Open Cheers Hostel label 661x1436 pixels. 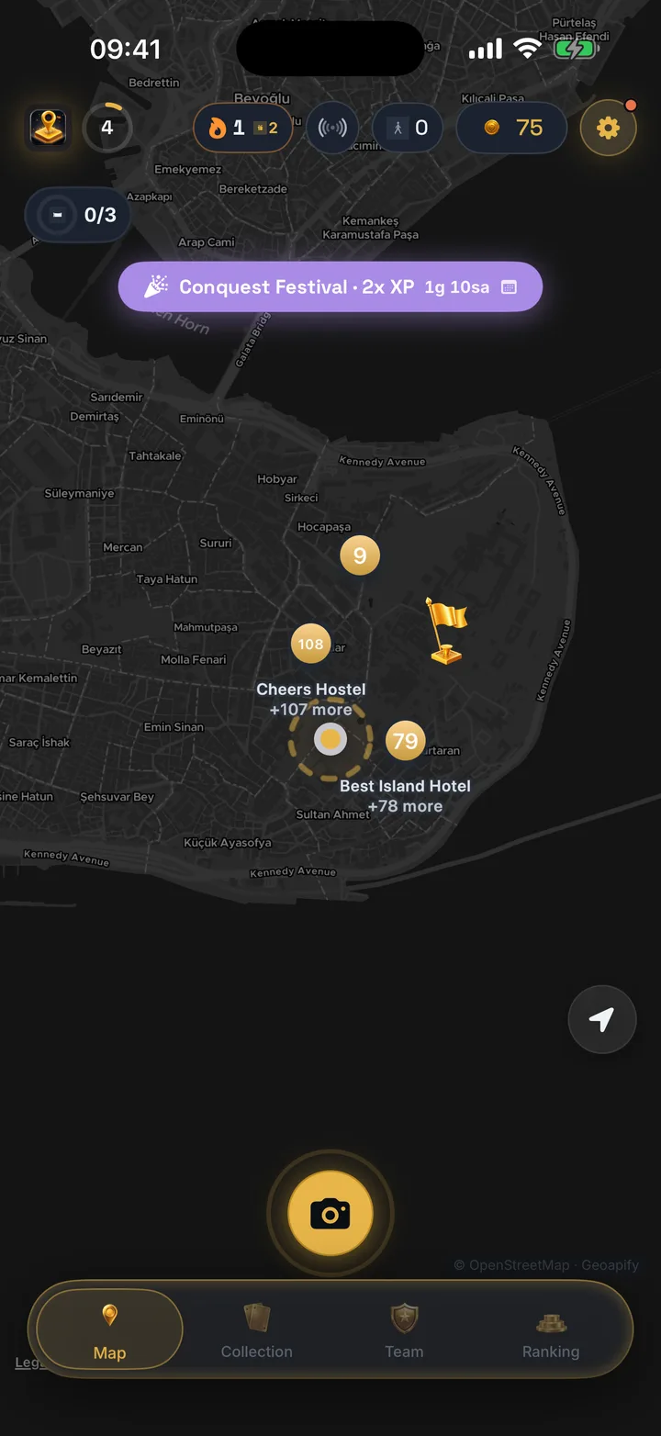(311, 689)
